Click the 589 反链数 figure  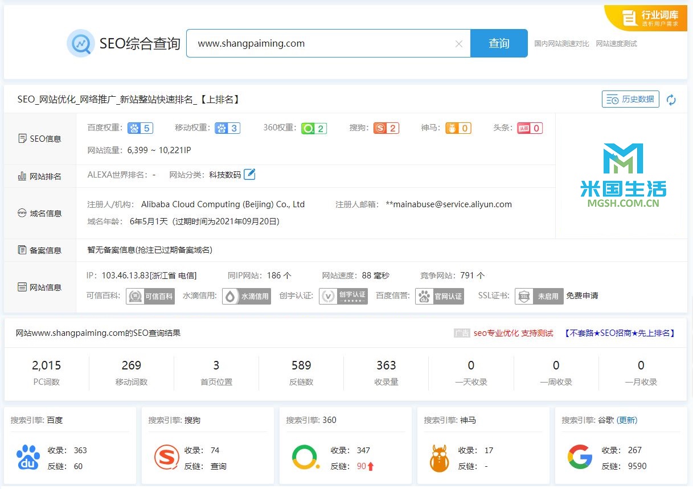click(x=301, y=365)
